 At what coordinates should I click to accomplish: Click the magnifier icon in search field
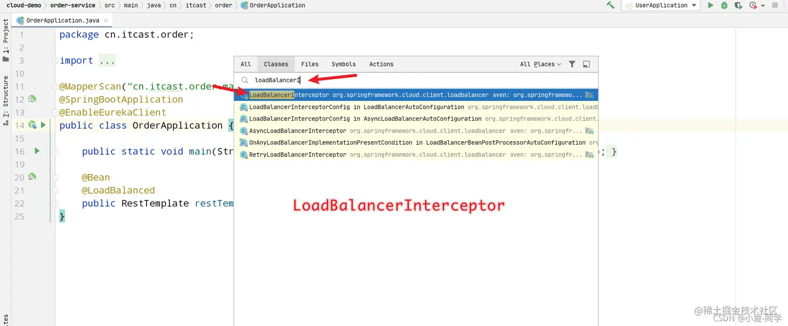coord(244,80)
